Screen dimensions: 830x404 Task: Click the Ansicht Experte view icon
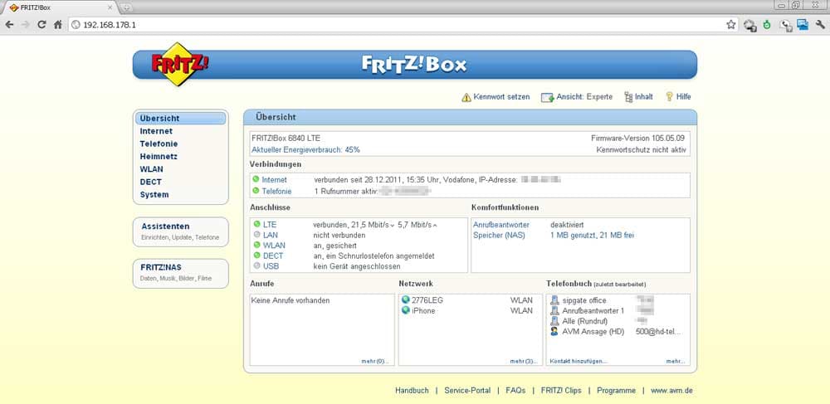(x=547, y=97)
